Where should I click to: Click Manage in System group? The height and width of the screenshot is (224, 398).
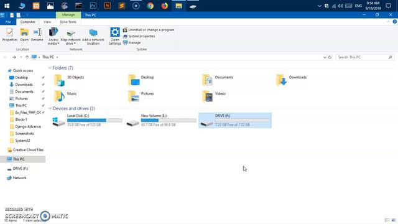tap(132, 42)
